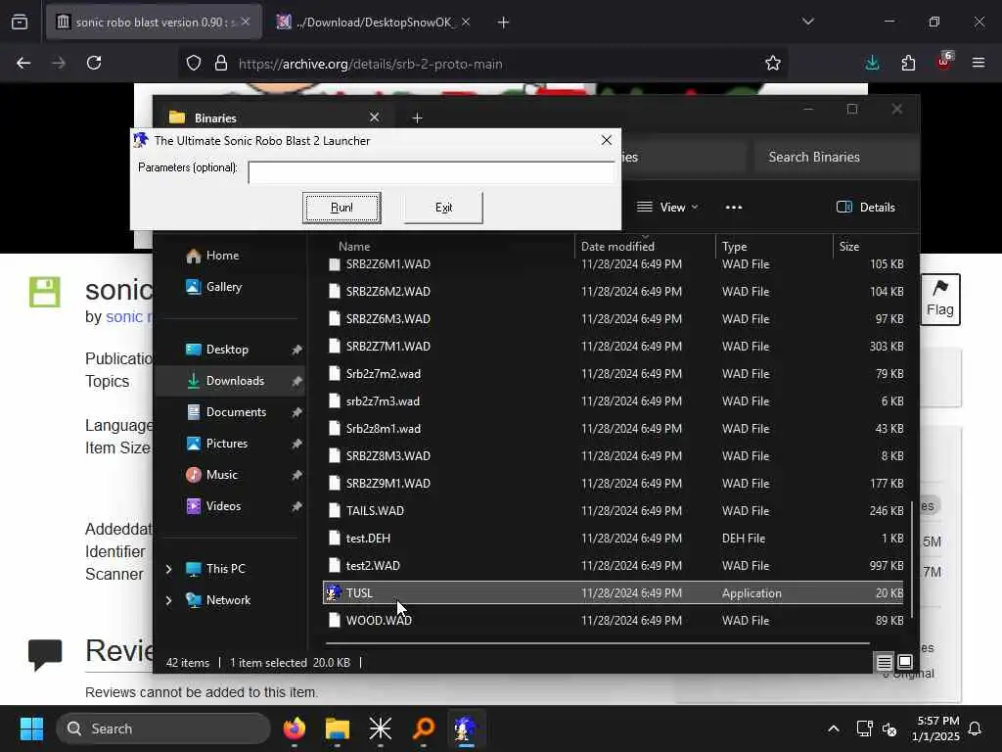Screen dimensions: 1002x752
Task: Go back in Firefox
Action: [x=23, y=63]
